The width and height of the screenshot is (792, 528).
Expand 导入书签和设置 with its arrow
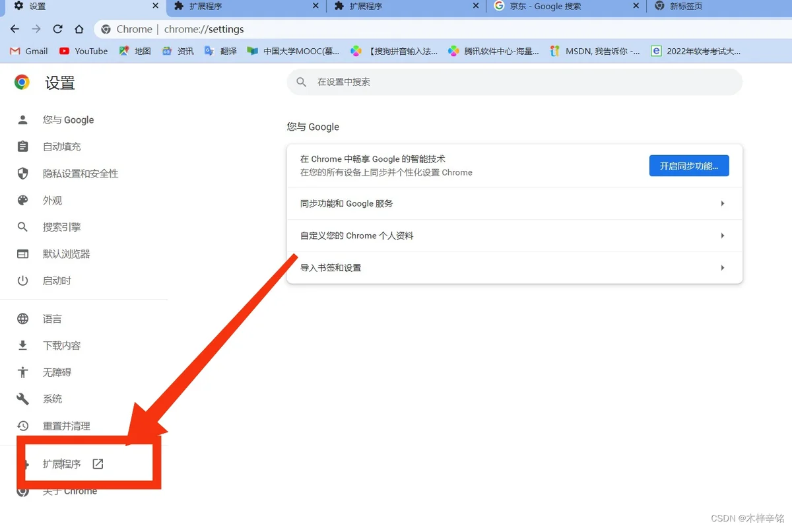pos(723,268)
